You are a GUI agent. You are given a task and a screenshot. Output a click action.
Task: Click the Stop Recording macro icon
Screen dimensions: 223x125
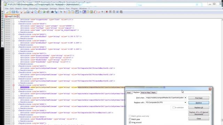tap(110, 12)
